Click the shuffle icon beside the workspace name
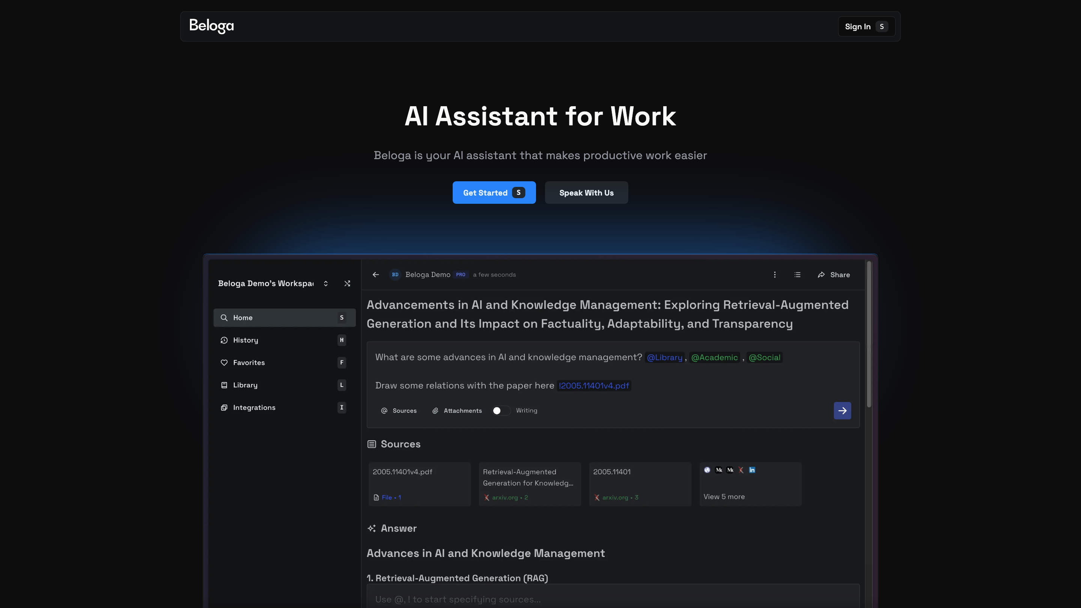The image size is (1081, 608). [x=347, y=283]
